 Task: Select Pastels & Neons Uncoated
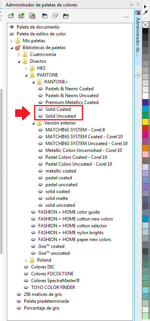click(x=72, y=96)
